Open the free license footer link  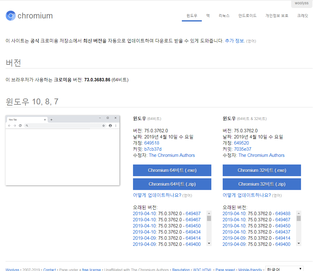tap(92, 269)
